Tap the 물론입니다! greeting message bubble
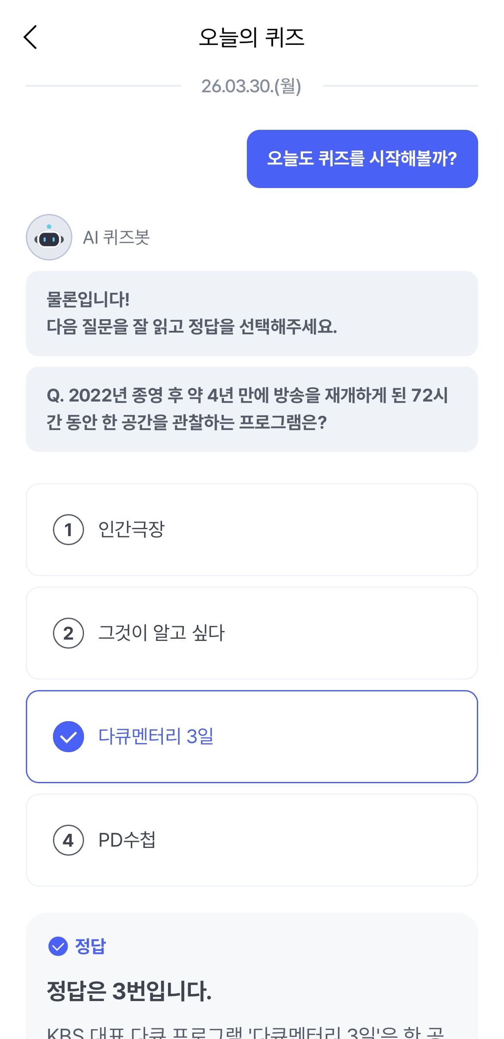The width and height of the screenshot is (504, 1039). click(252, 313)
